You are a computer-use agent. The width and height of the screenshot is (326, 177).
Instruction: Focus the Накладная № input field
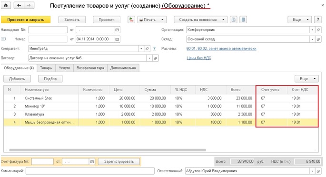point(48,30)
